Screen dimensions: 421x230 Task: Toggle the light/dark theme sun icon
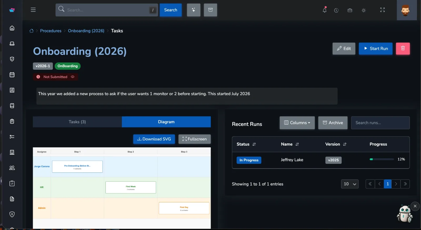point(364,10)
